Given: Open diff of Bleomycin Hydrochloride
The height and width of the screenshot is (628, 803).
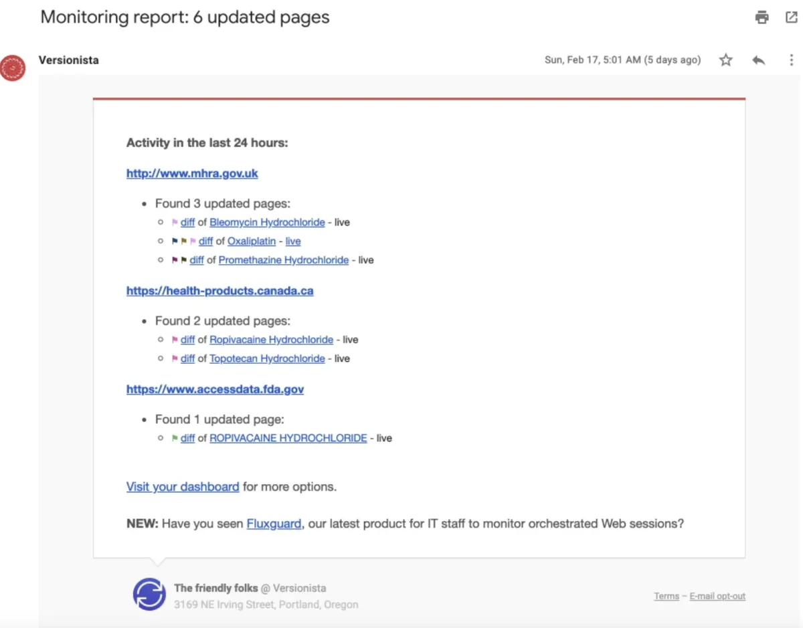Looking at the screenshot, I should (187, 222).
